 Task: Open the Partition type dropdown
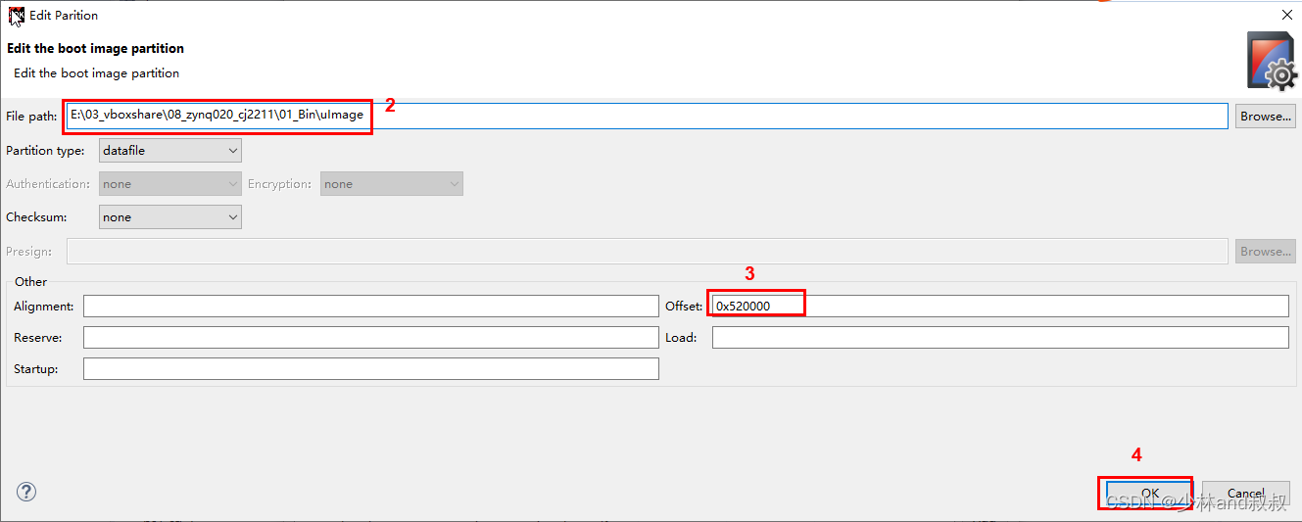coord(170,151)
